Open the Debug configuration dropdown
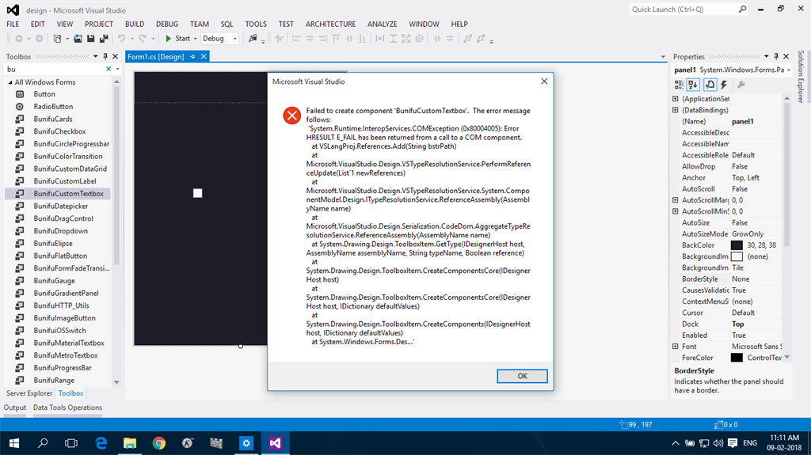Viewport: 811px width, 455px height. click(234, 39)
